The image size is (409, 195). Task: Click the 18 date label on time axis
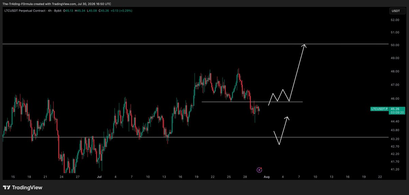29,177
